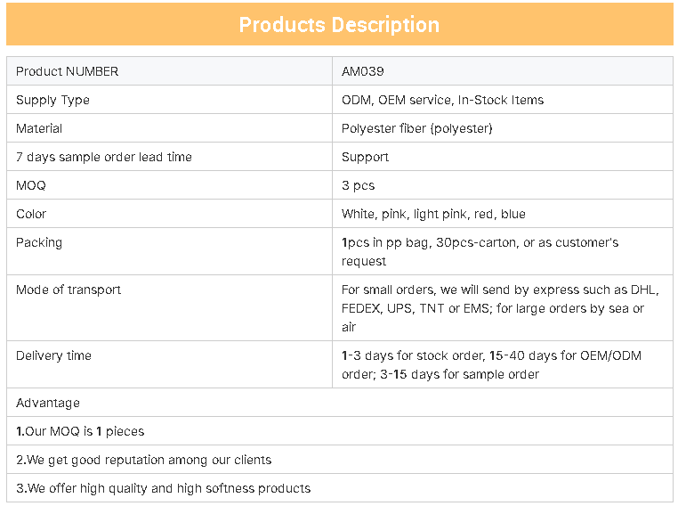Select the Material row label
Viewport: 678px width, 506px height.
39,128
